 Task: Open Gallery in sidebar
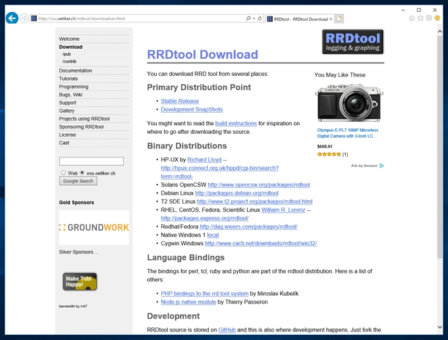(x=67, y=111)
